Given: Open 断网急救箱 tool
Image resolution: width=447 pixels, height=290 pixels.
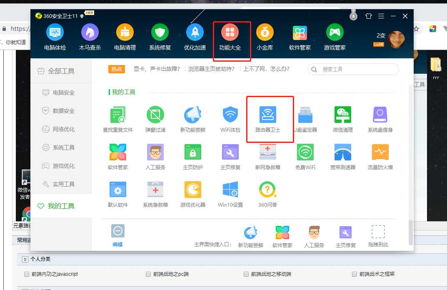Looking at the screenshot, I should click(268, 157).
